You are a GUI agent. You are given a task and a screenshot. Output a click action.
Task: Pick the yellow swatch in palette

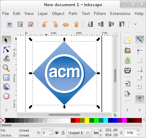point(87,120)
